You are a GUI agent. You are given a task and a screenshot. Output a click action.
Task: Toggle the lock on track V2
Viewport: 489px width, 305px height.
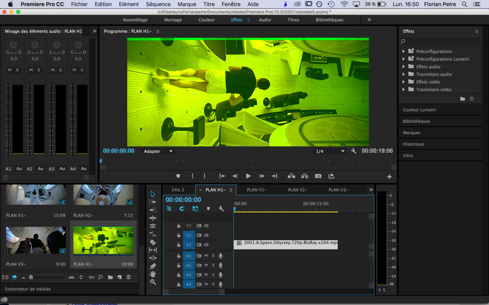click(x=178, y=235)
